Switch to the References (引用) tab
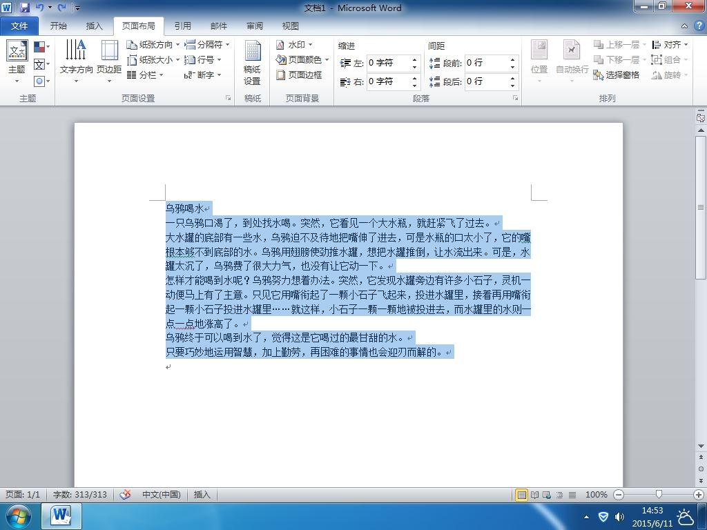The width and height of the screenshot is (707, 530). click(x=182, y=26)
